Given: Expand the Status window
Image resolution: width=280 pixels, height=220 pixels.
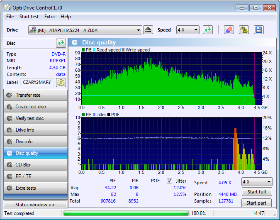Looking at the screenshot, I should click(x=35, y=205).
